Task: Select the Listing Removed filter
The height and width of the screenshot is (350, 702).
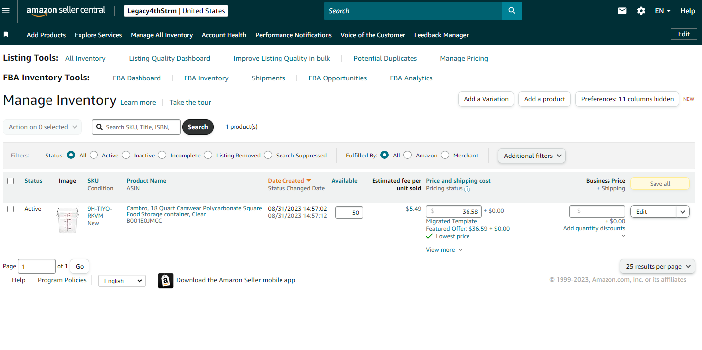Action: (208, 155)
